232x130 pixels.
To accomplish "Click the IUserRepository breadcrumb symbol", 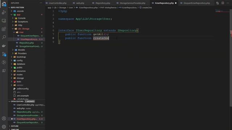I will [x=129, y=8].
